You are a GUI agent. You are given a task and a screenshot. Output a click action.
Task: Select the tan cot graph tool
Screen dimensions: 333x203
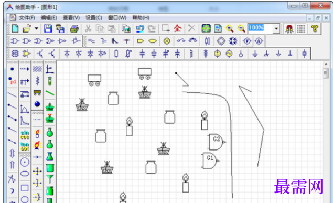[25, 146]
